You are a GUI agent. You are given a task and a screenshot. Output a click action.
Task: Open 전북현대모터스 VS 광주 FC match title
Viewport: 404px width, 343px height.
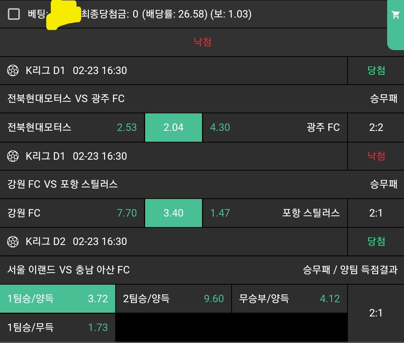click(x=66, y=99)
